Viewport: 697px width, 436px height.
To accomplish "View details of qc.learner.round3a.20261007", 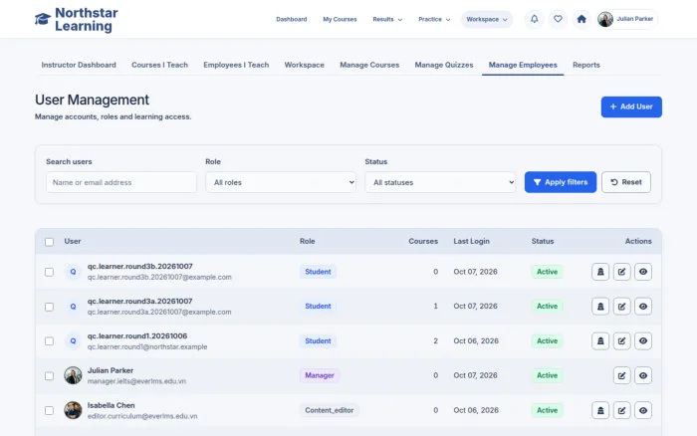I will click(643, 307).
